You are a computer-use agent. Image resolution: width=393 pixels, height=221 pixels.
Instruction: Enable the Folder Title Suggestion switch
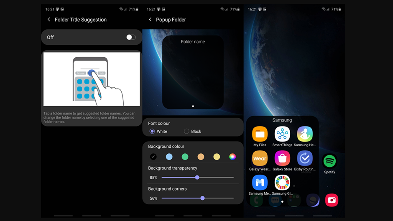point(131,37)
